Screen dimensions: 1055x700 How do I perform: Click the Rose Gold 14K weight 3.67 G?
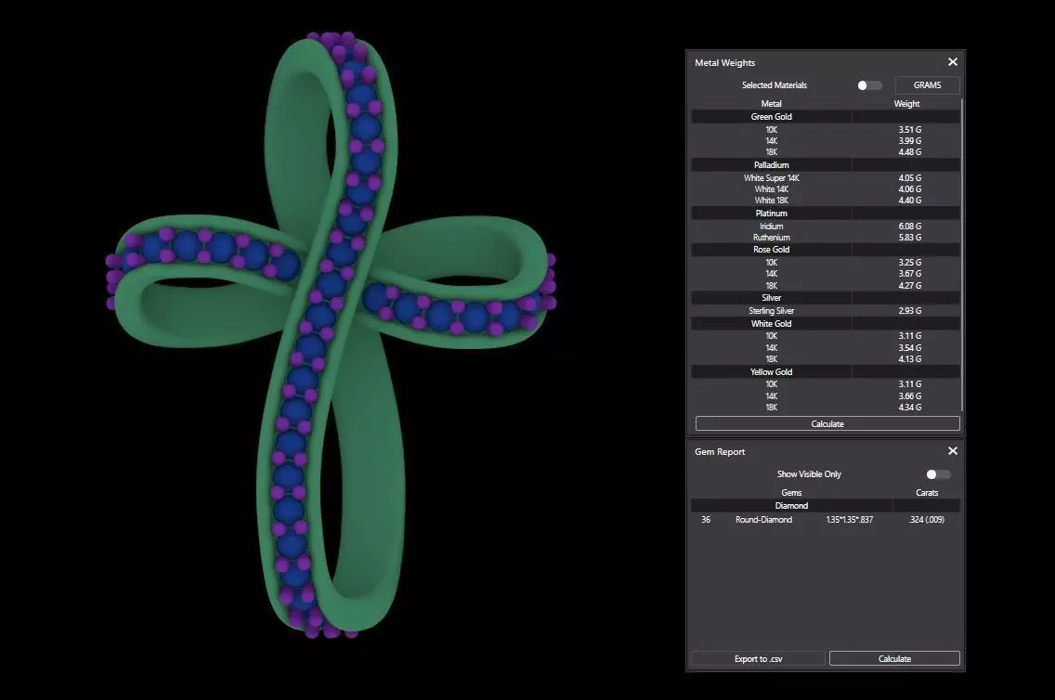tap(910, 274)
